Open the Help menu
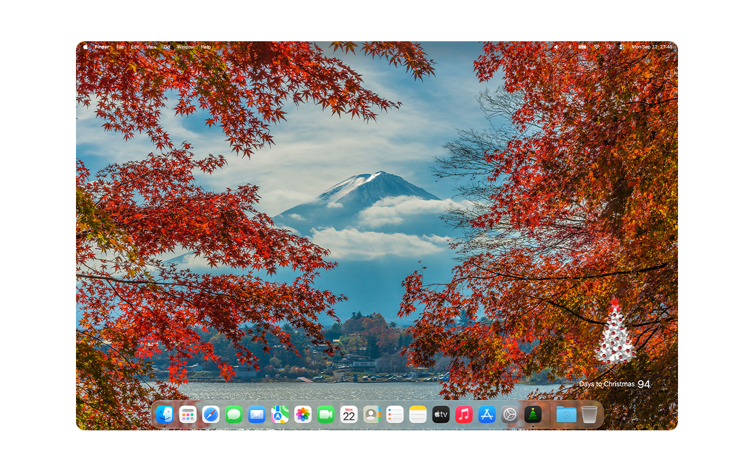The image size is (754, 471). coord(206,47)
